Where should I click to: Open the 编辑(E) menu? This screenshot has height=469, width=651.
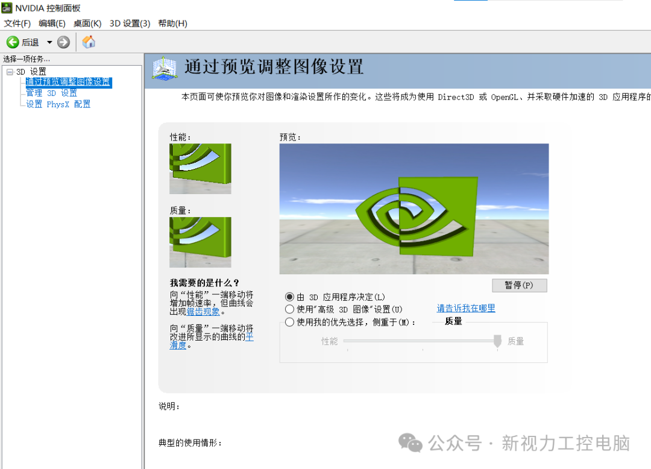pyautogui.click(x=52, y=24)
